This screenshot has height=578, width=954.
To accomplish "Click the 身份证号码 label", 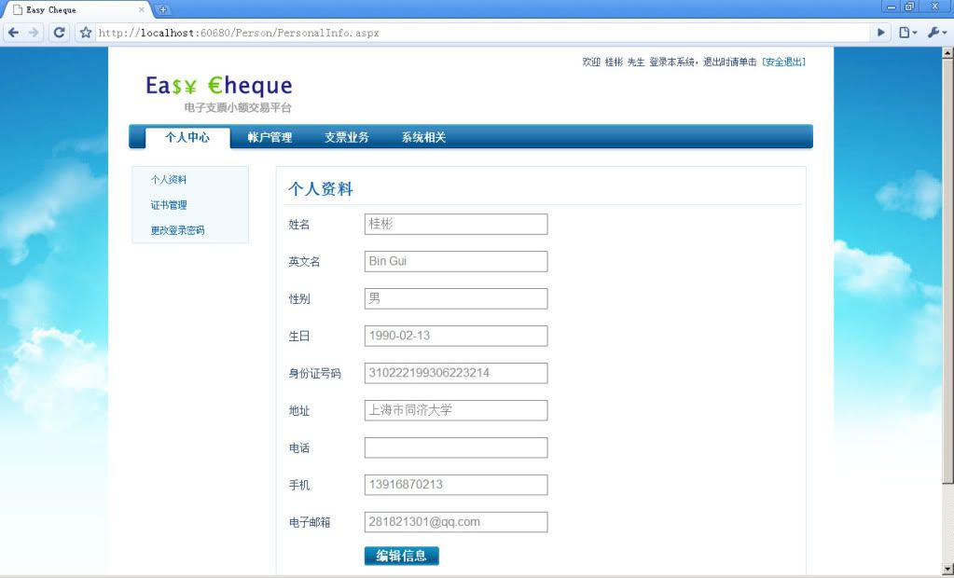I will click(314, 374).
